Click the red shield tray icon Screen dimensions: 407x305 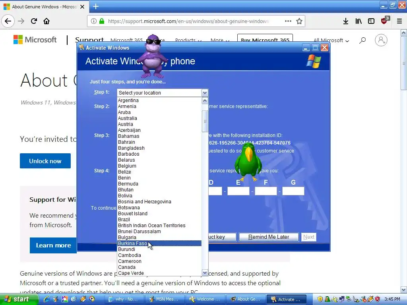click(378, 299)
